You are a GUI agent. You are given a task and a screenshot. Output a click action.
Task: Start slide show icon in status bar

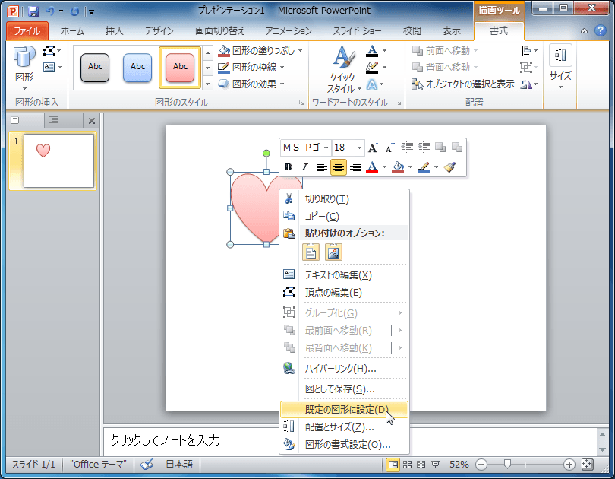click(435, 465)
